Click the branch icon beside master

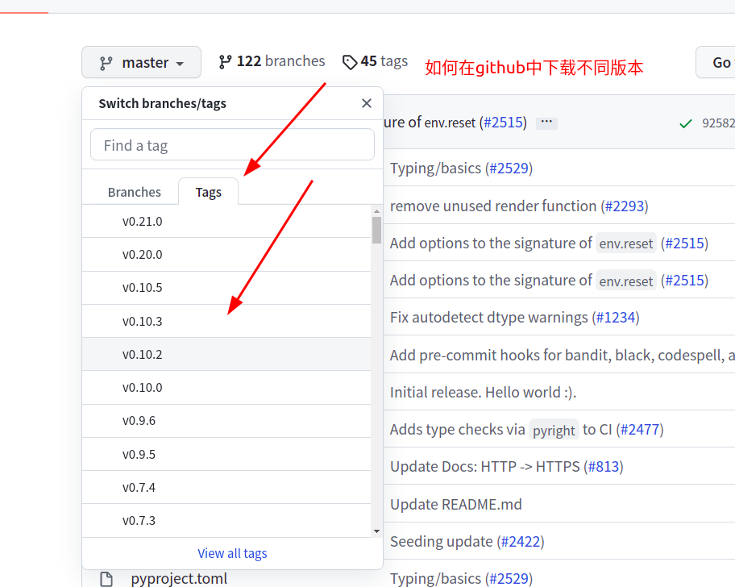coord(106,63)
